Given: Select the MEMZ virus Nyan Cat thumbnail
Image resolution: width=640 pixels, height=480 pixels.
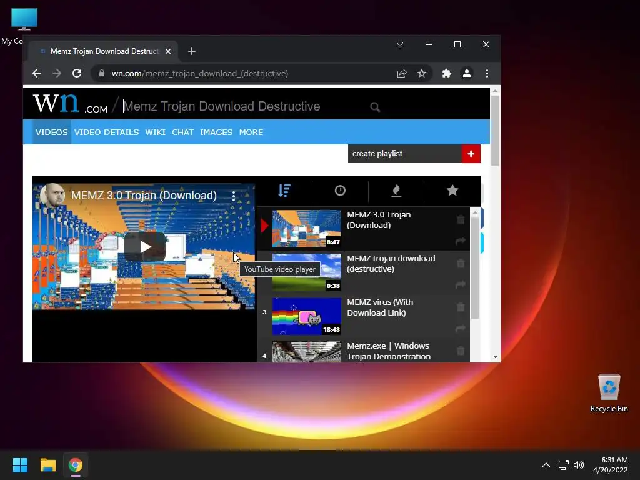Looking at the screenshot, I should tap(306, 316).
